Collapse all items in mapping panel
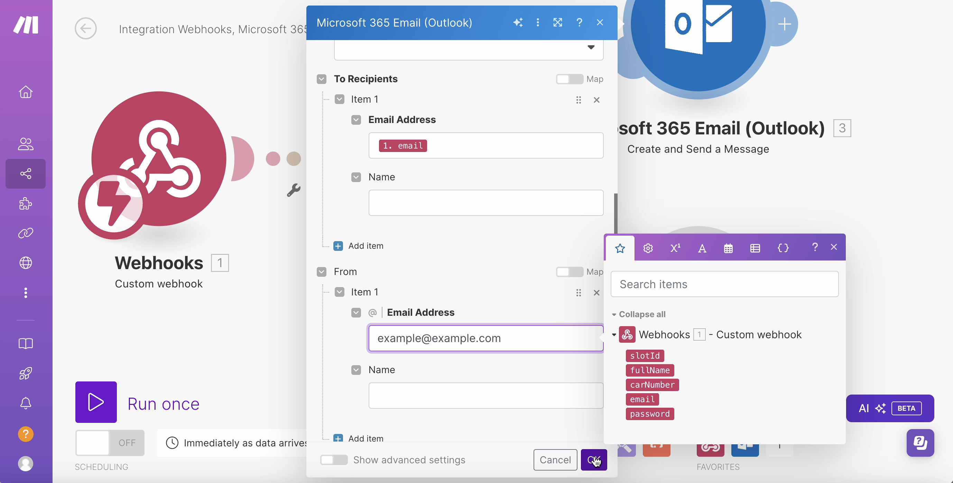This screenshot has width=953, height=483. [639, 314]
